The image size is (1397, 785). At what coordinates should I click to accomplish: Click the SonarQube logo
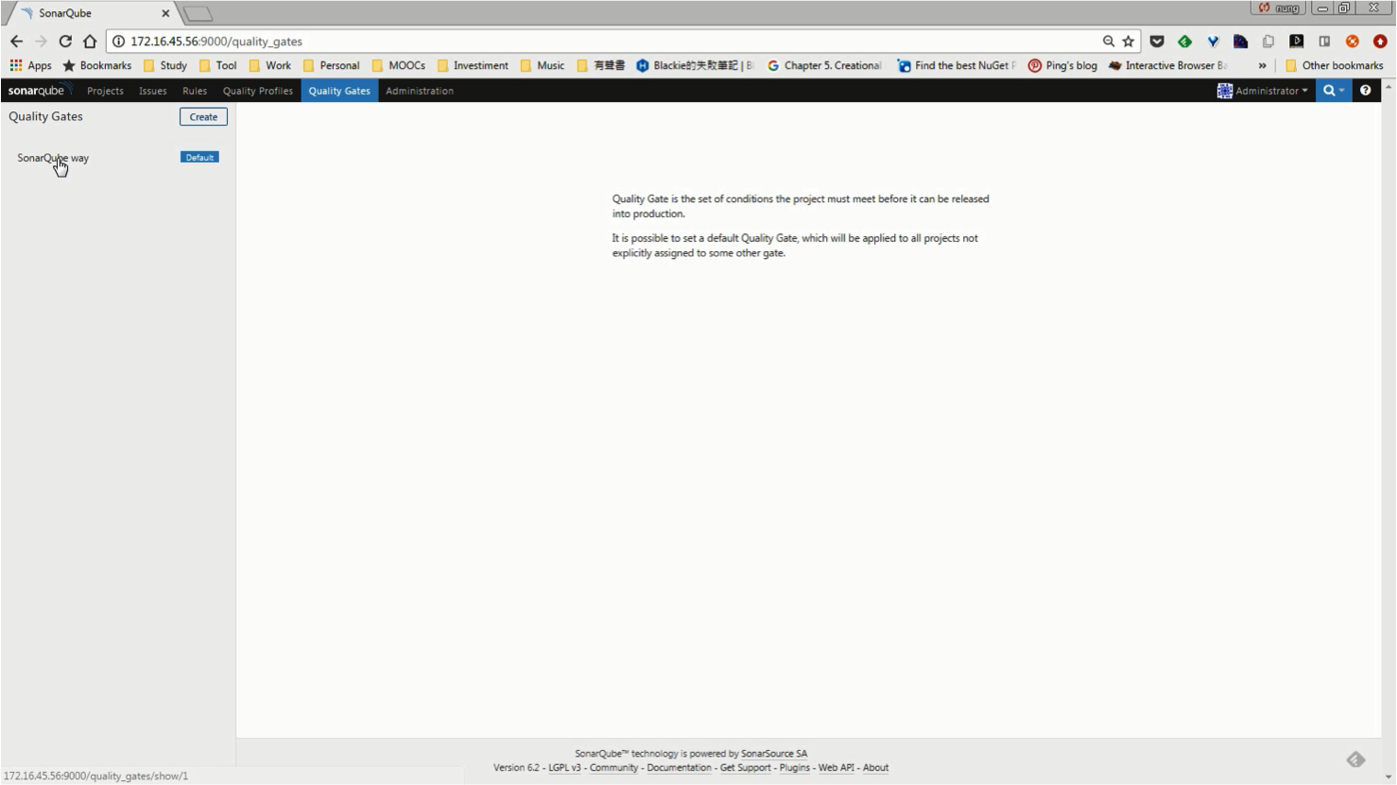40,91
